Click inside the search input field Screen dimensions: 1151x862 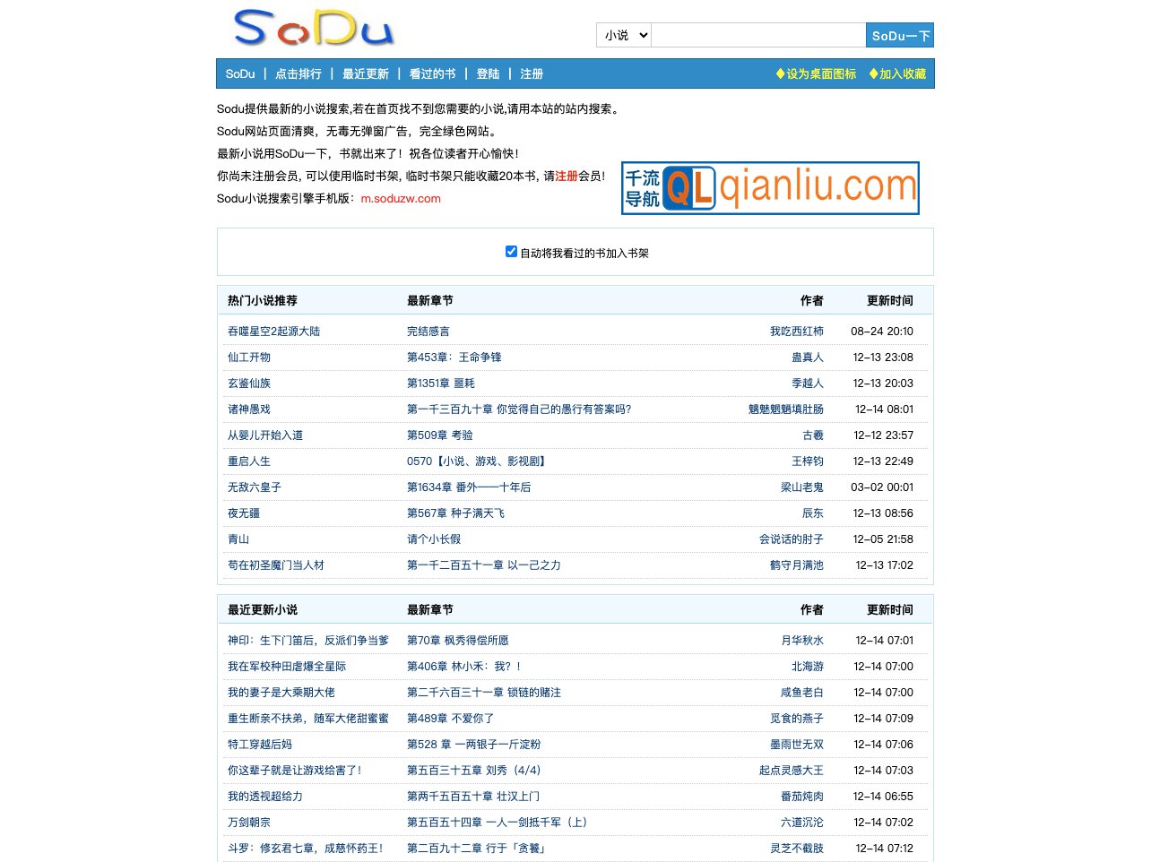[757, 34]
